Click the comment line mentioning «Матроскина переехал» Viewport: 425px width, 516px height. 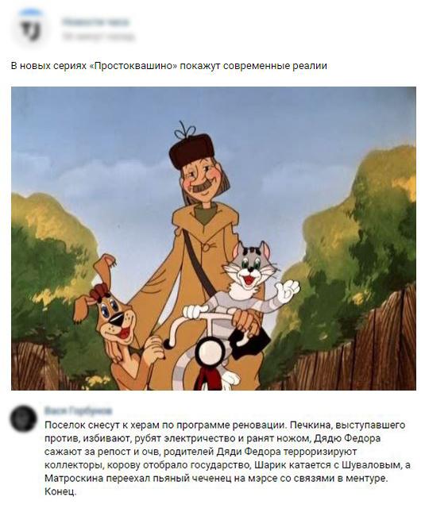pos(216,479)
